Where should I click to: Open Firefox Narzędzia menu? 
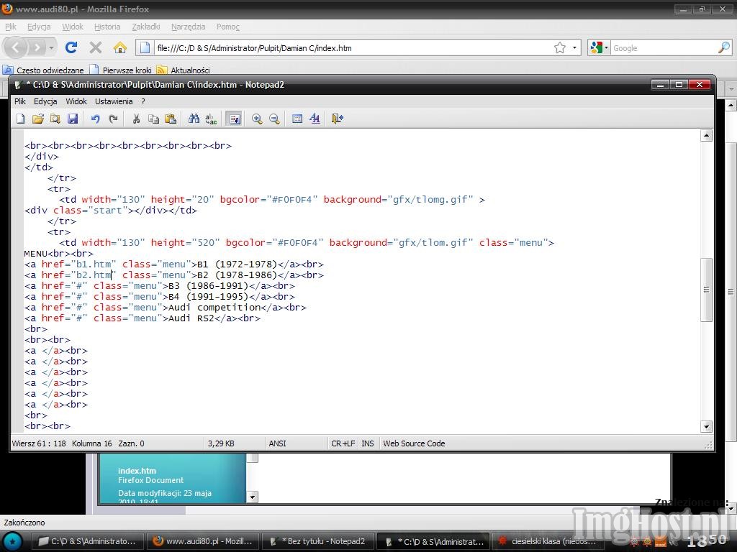click(188, 27)
